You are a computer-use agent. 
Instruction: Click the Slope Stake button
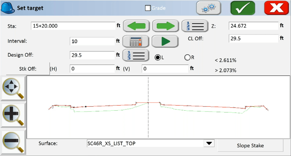(250, 146)
